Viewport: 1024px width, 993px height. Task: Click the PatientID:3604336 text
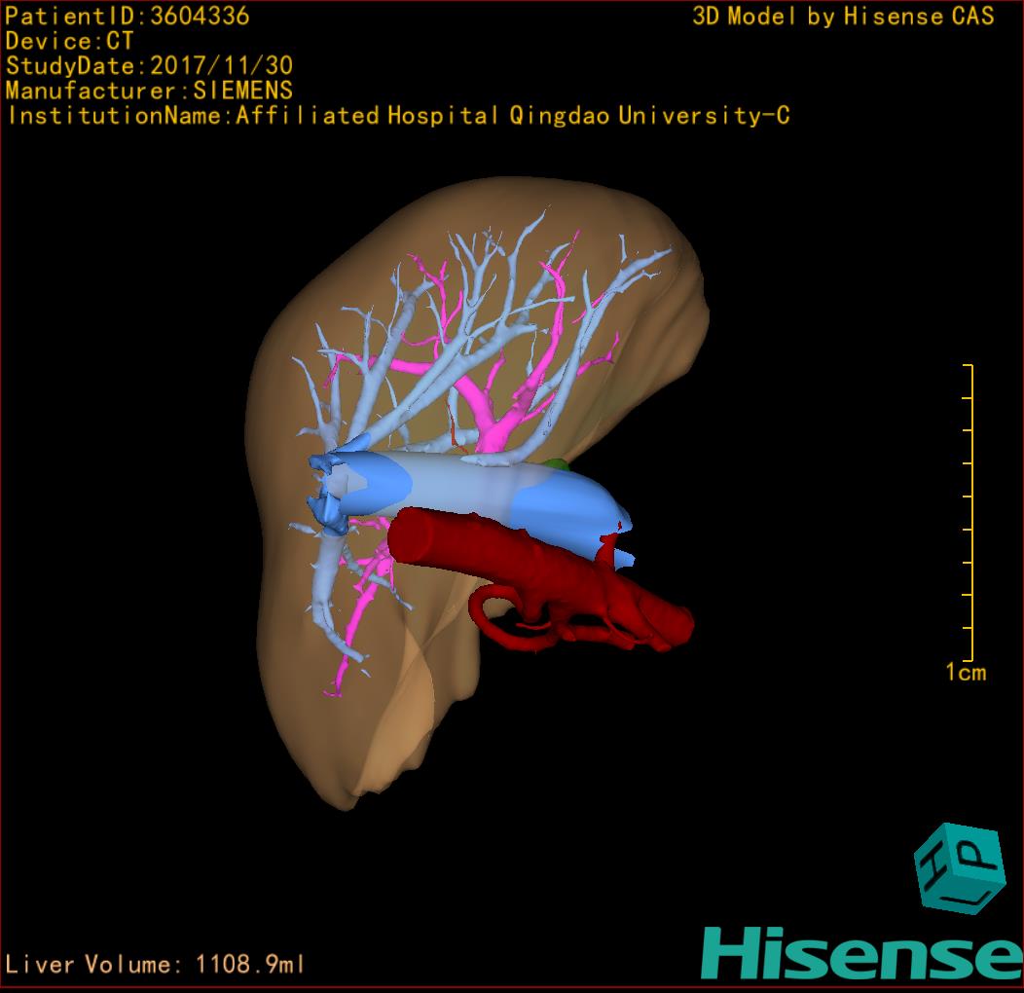tap(127, 16)
